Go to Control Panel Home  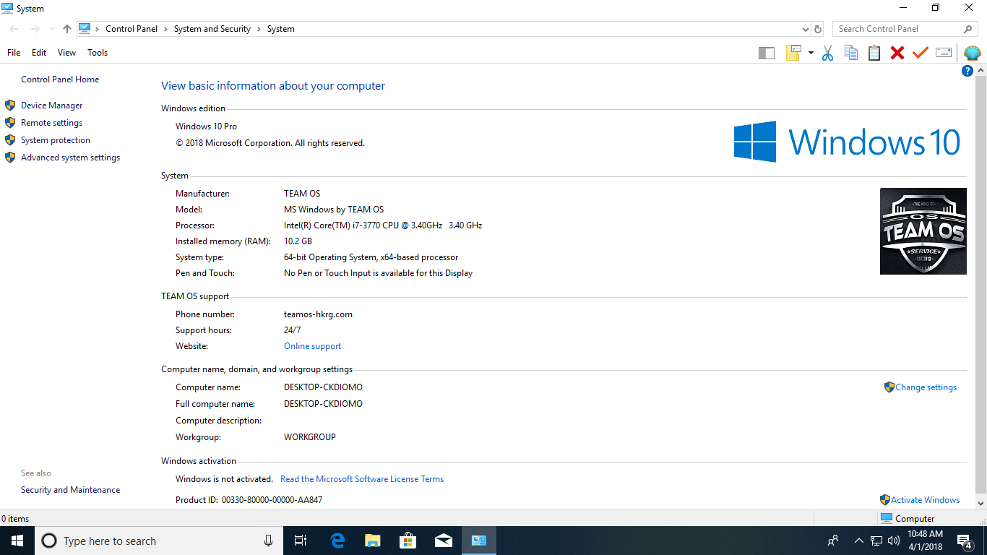[x=60, y=79]
